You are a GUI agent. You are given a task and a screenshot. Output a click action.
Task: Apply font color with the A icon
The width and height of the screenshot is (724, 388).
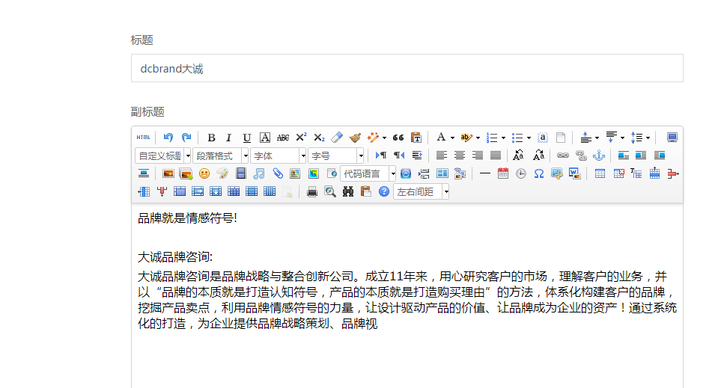(x=441, y=138)
